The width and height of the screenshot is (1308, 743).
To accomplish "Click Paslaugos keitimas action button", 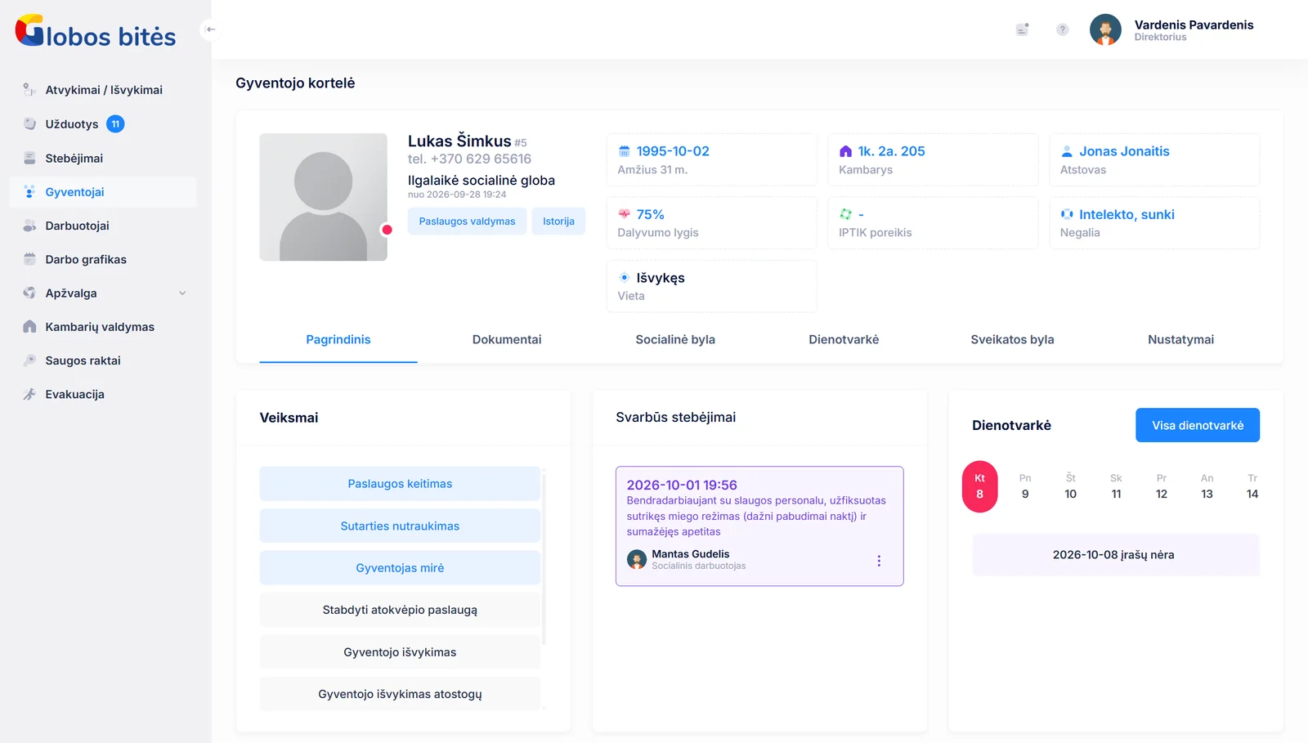I will [400, 484].
